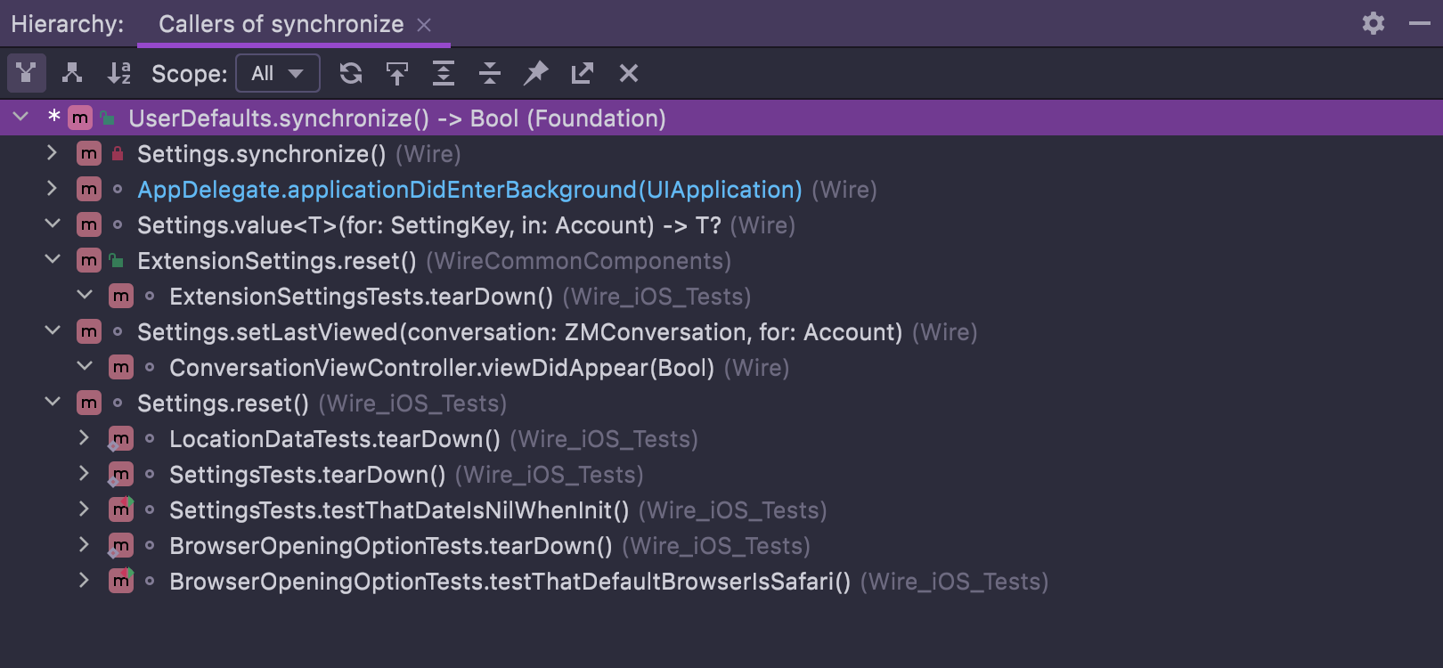Click method icon of BrowserOpeningOptionTests.tearDown()
The image size is (1443, 668).
(121, 545)
